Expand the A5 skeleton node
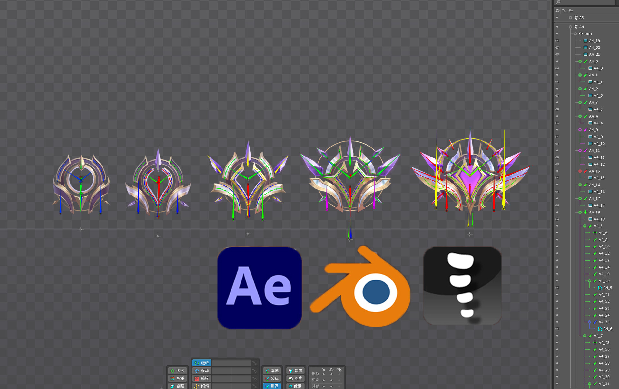The height and width of the screenshot is (389, 619). [571, 18]
